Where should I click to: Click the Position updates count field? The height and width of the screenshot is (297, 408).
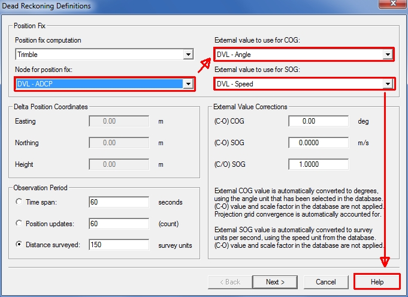(119, 224)
